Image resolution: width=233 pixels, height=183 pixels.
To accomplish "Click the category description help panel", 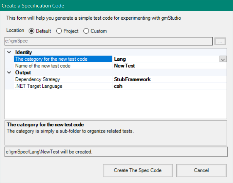I will 116,133.
